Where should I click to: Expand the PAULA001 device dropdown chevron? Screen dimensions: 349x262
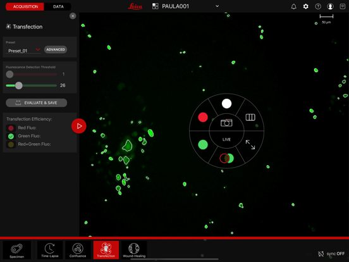click(217, 6)
